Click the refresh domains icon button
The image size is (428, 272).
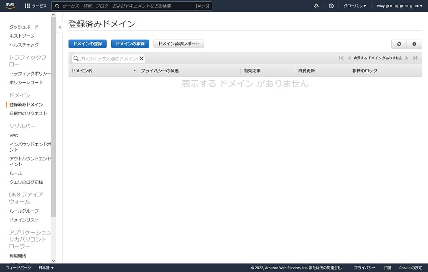coord(399,44)
